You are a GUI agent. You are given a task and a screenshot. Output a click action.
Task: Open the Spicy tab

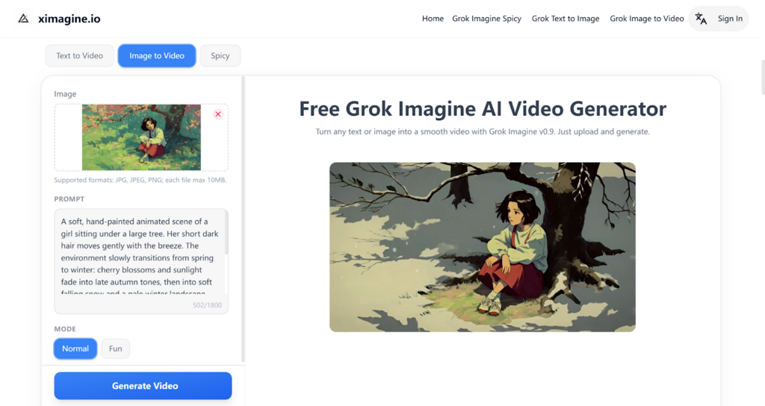(220, 55)
